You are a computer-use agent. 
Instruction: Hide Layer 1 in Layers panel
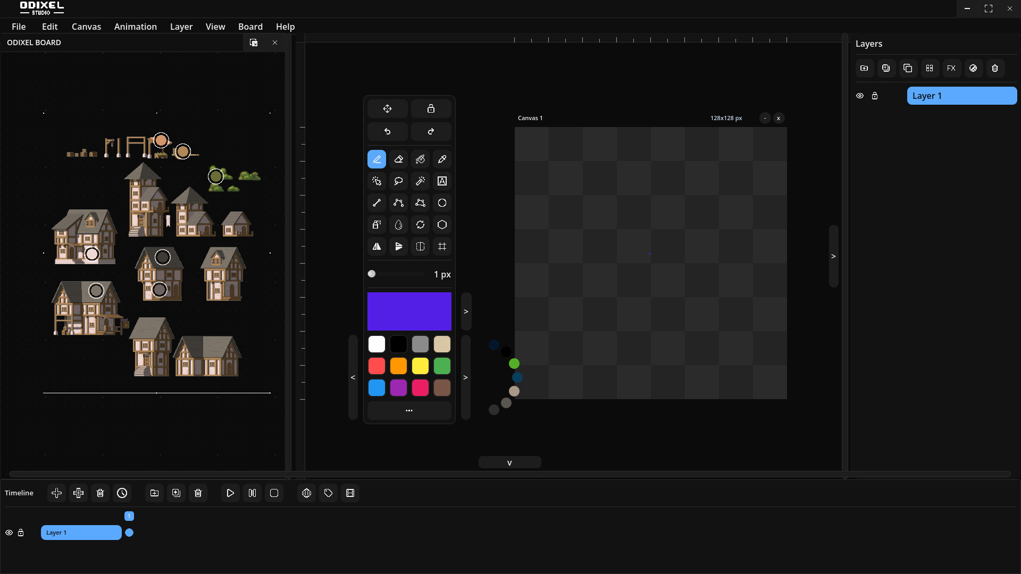click(860, 96)
